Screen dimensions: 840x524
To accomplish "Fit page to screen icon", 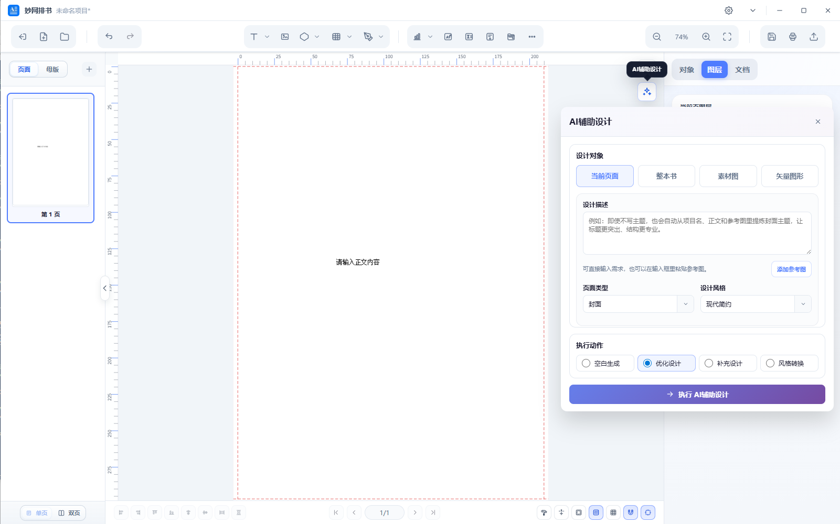I will [727, 37].
